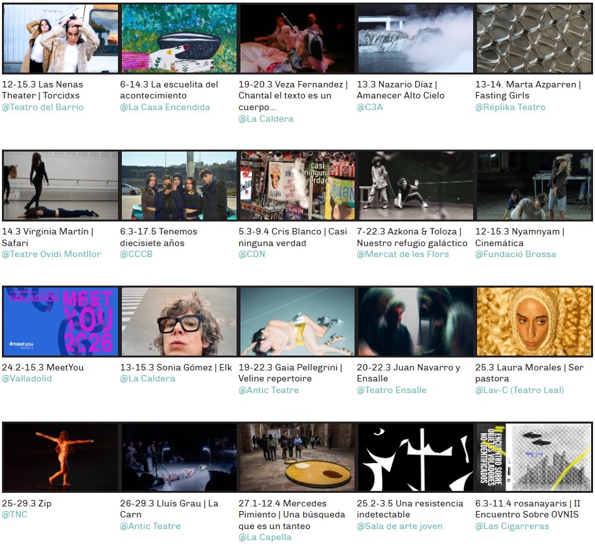This screenshot has width=595, height=544.
Task: Click the '14.3 Virginia Martín | Safari' title
Action: [47, 237]
